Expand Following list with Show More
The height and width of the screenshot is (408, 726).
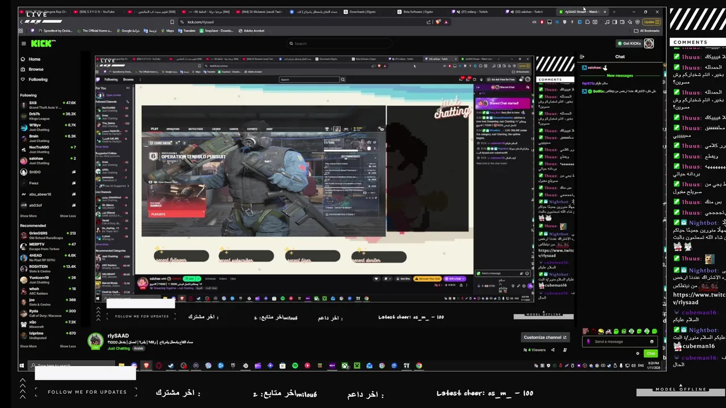tap(28, 216)
